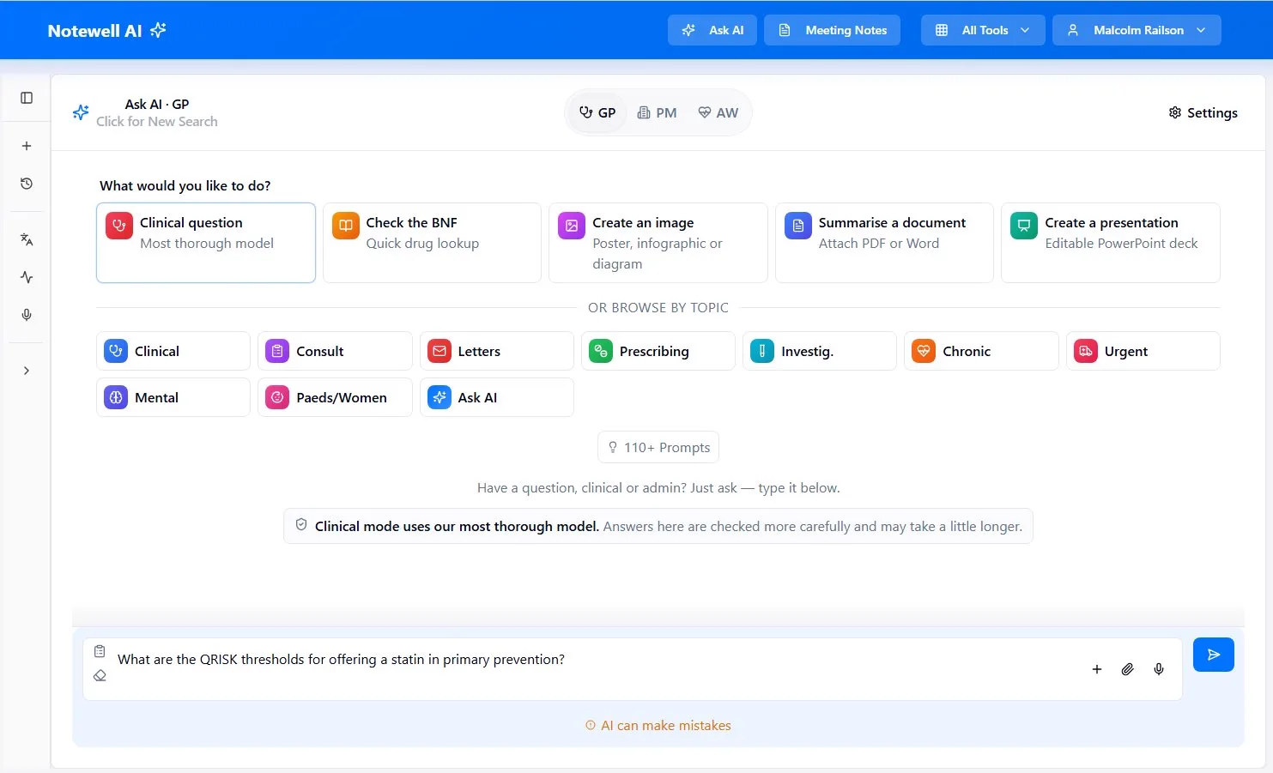Open the Malcolm Railson account menu
This screenshot has width=1273, height=773.
[1137, 30]
